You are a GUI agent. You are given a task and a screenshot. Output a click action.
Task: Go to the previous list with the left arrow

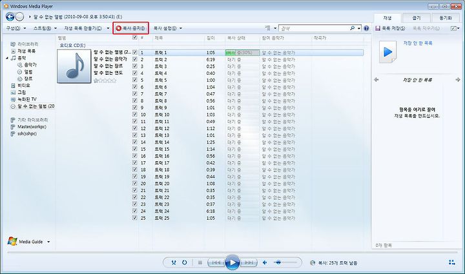tap(377, 79)
